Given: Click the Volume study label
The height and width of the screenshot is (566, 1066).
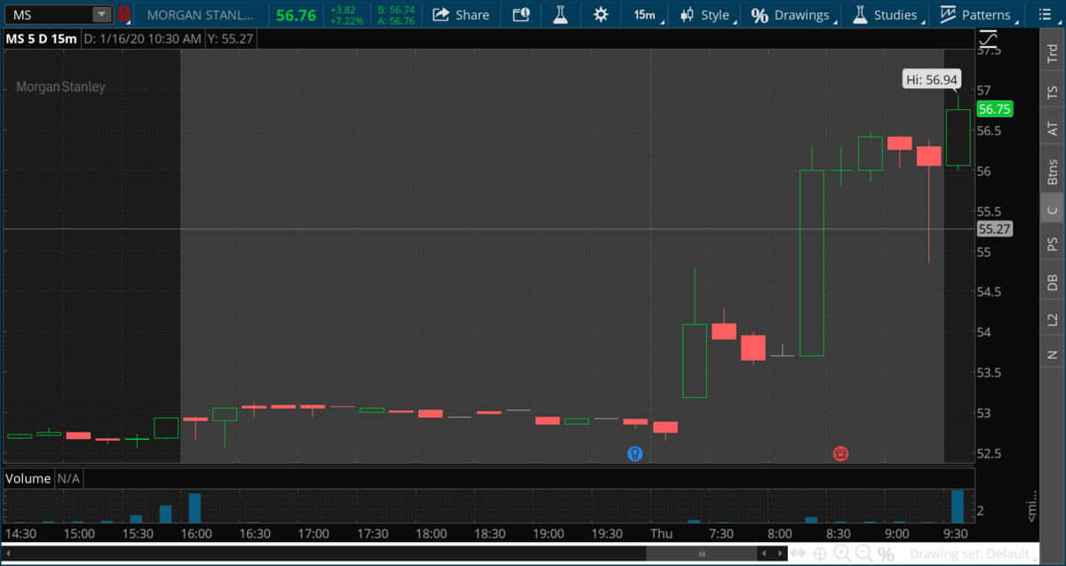Looking at the screenshot, I should coord(28,478).
